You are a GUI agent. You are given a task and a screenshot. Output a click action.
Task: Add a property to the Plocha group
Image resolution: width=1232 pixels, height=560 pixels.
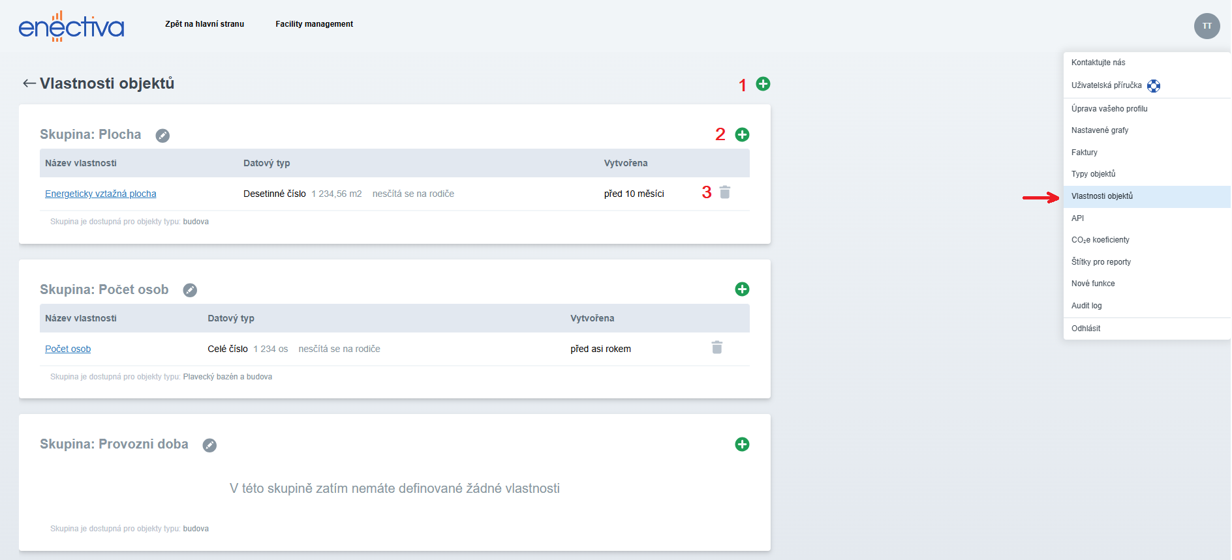[742, 134]
